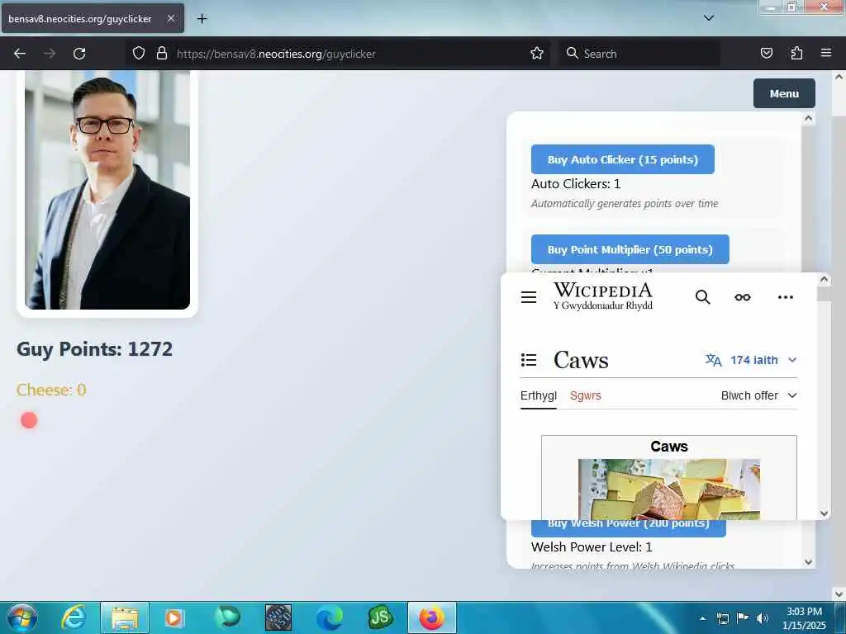Open a new tab with the plus button
Viewport: 846px width, 634px height.
click(202, 19)
